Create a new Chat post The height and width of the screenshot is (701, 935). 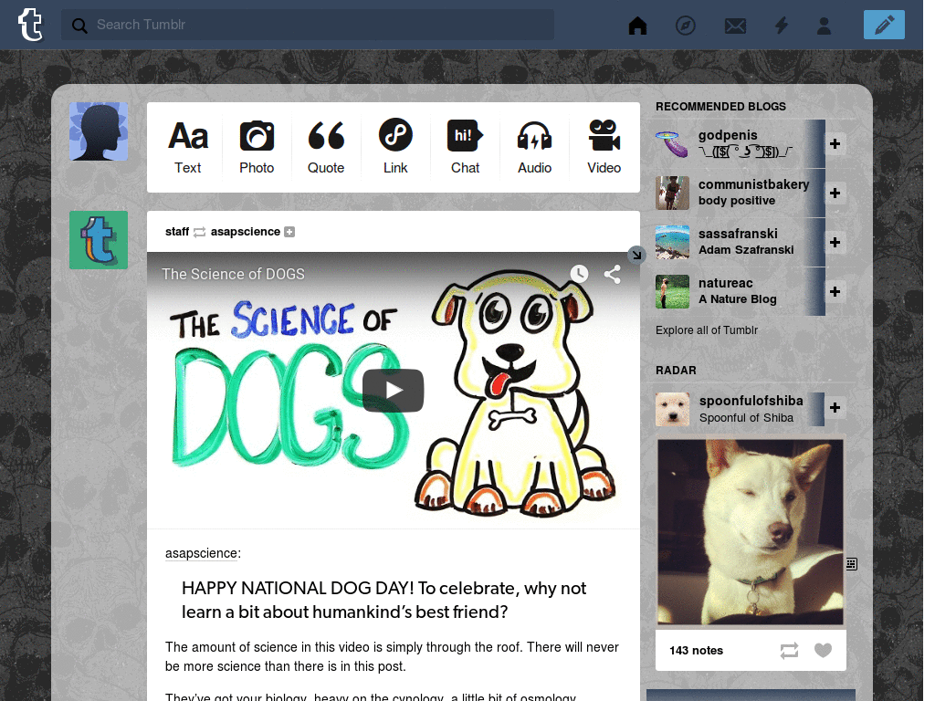465,147
